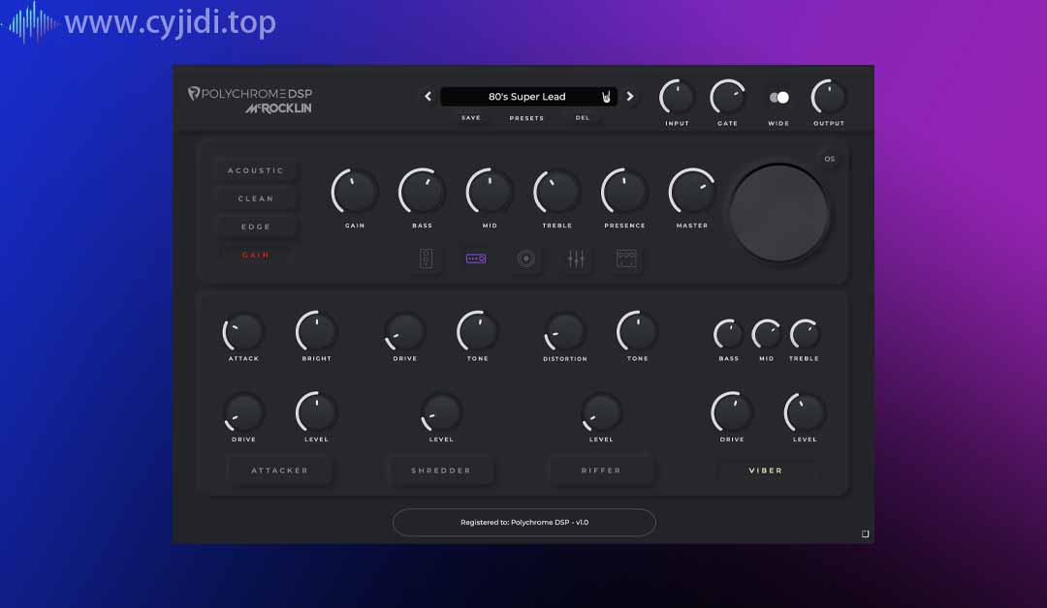Click the Shredder DRIVE knob

[x=404, y=332]
